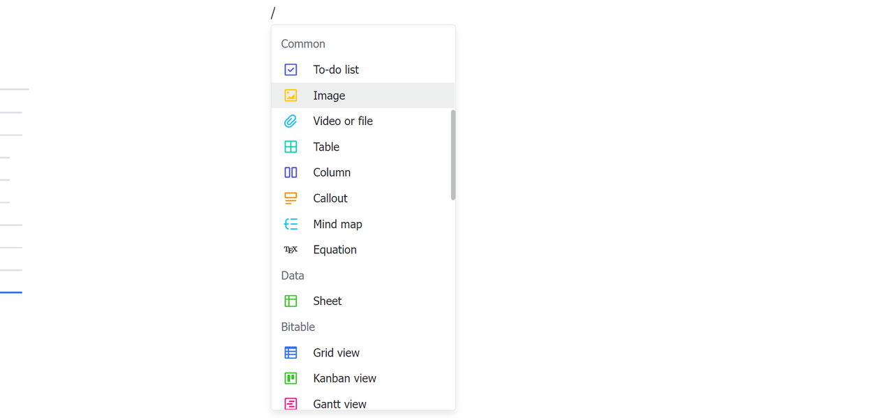Click the green Kanban view icon
The height and width of the screenshot is (418, 894).
tap(291, 378)
